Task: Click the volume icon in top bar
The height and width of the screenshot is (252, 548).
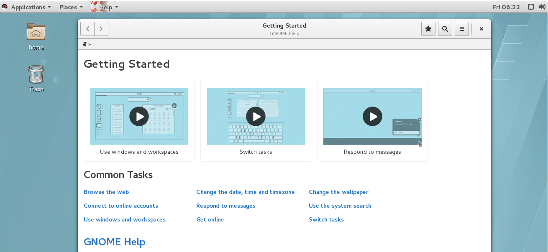Action: [542, 7]
